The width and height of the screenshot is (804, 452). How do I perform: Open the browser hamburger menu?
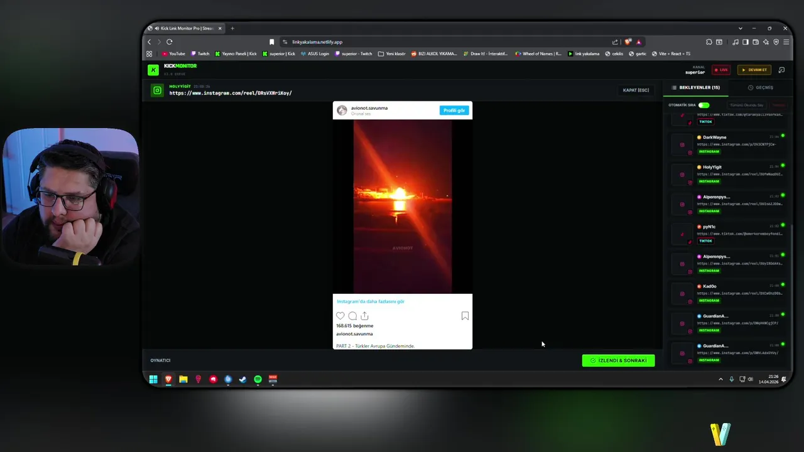[786, 42]
